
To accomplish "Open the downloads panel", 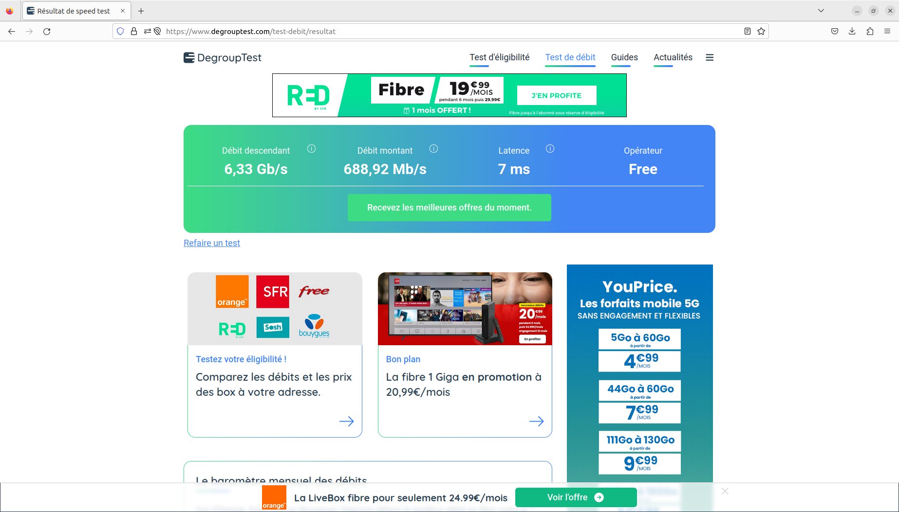I will [852, 31].
